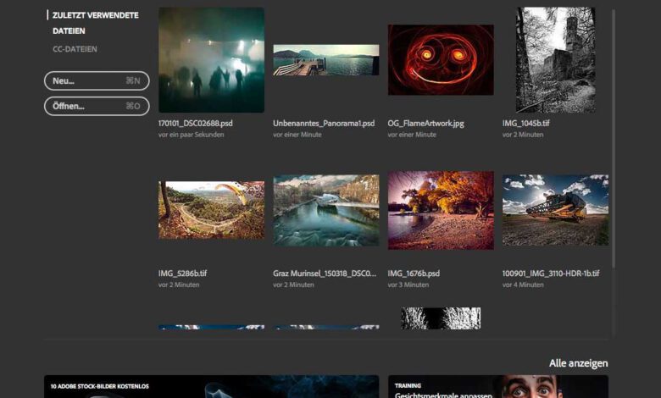Open the IMG_1045b.tif black-and-white castle thumbnail
The width and height of the screenshot is (661, 398).
click(x=556, y=60)
